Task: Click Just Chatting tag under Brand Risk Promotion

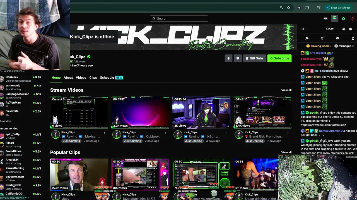Action: (x=254, y=141)
